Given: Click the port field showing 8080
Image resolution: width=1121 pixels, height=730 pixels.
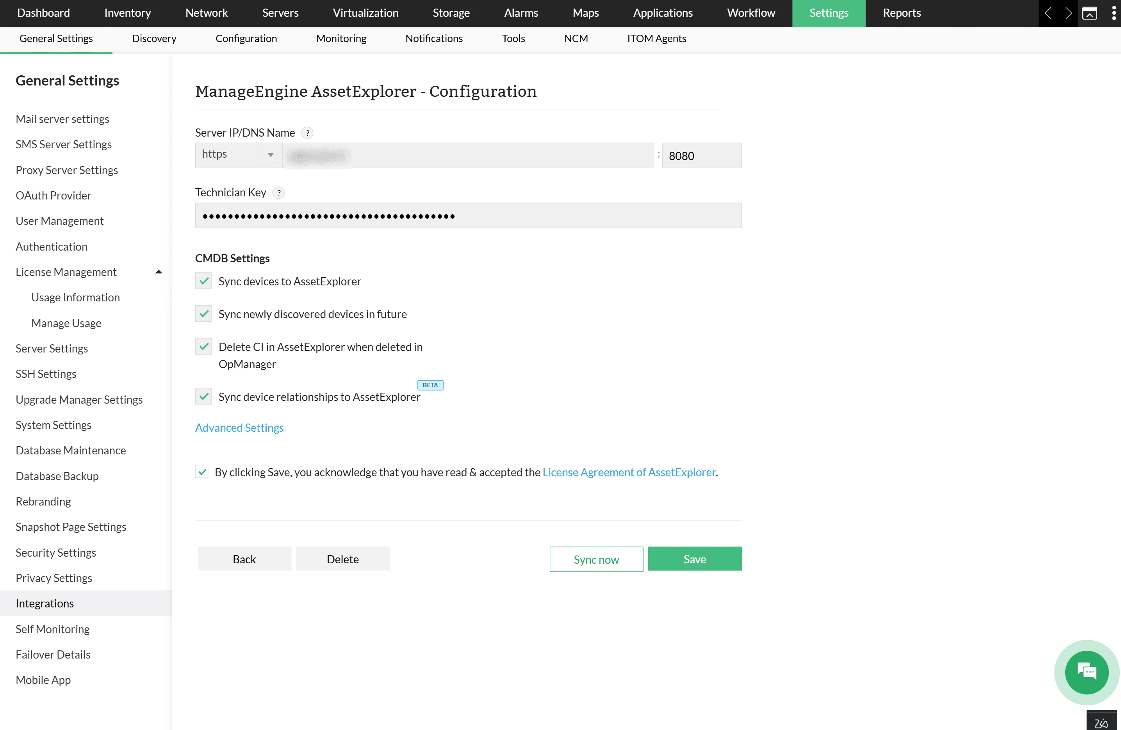Looking at the screenshot, I should (701, 155).
